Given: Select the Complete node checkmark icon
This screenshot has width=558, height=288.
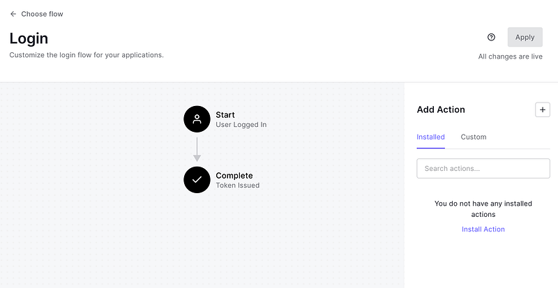Looking at the screenshot, I should [197, 180].
